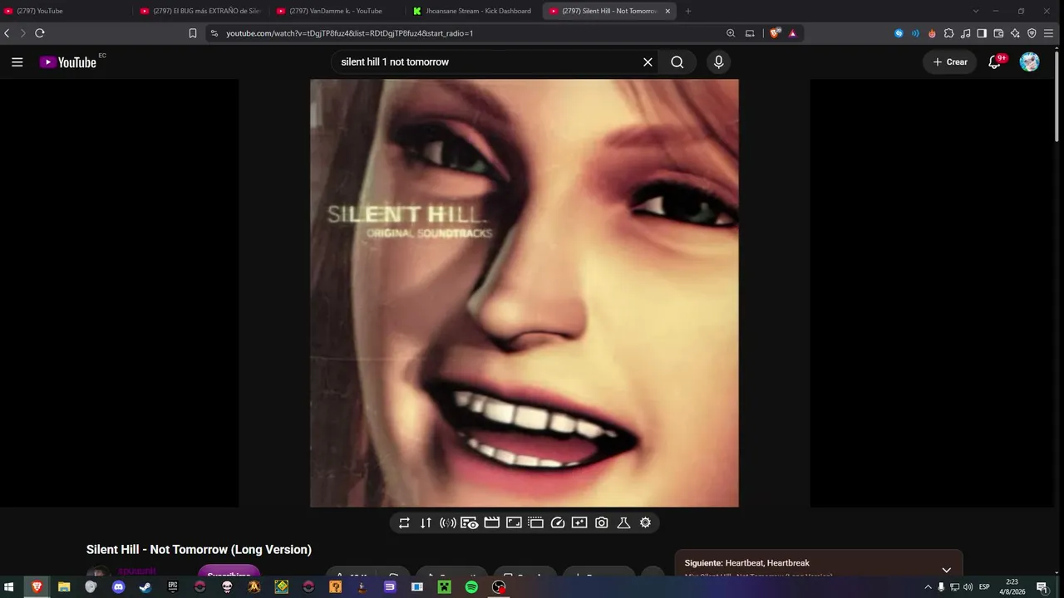Toggle the clapperboard cinema mode icon
Image resolution: width=1064 pixels, height=598 pixels.
click(x=491, y=522)
